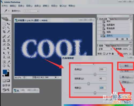Select the Lasso tool
Screen dimensions: 134x106
coord(4,28)
